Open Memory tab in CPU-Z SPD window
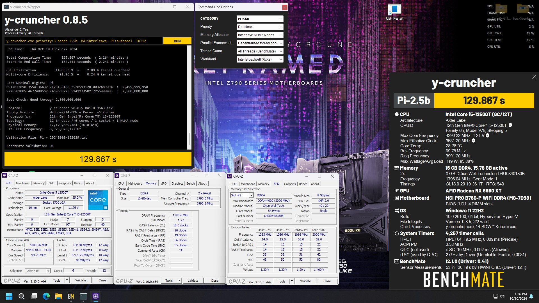 pyautogui.click(x=264, y=184)
